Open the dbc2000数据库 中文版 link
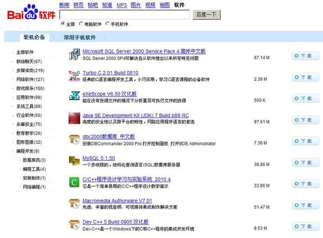 (108, 136)
